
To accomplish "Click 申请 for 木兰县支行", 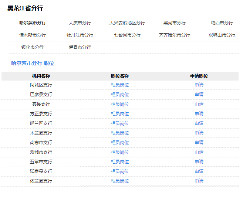I will 199,133.
